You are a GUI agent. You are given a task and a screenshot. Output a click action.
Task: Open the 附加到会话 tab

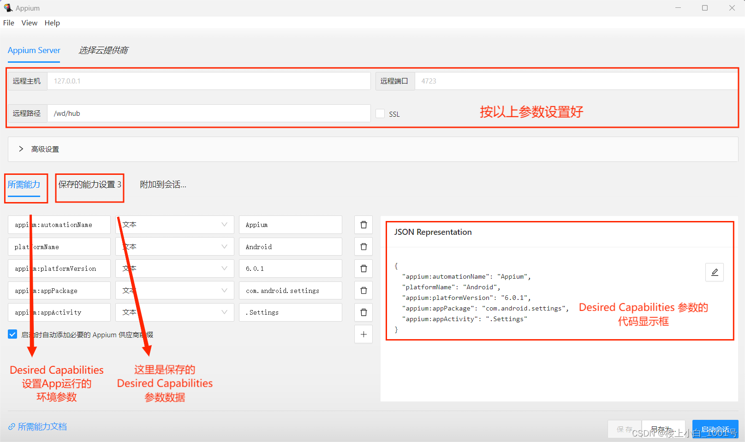[x=163, y=185]
